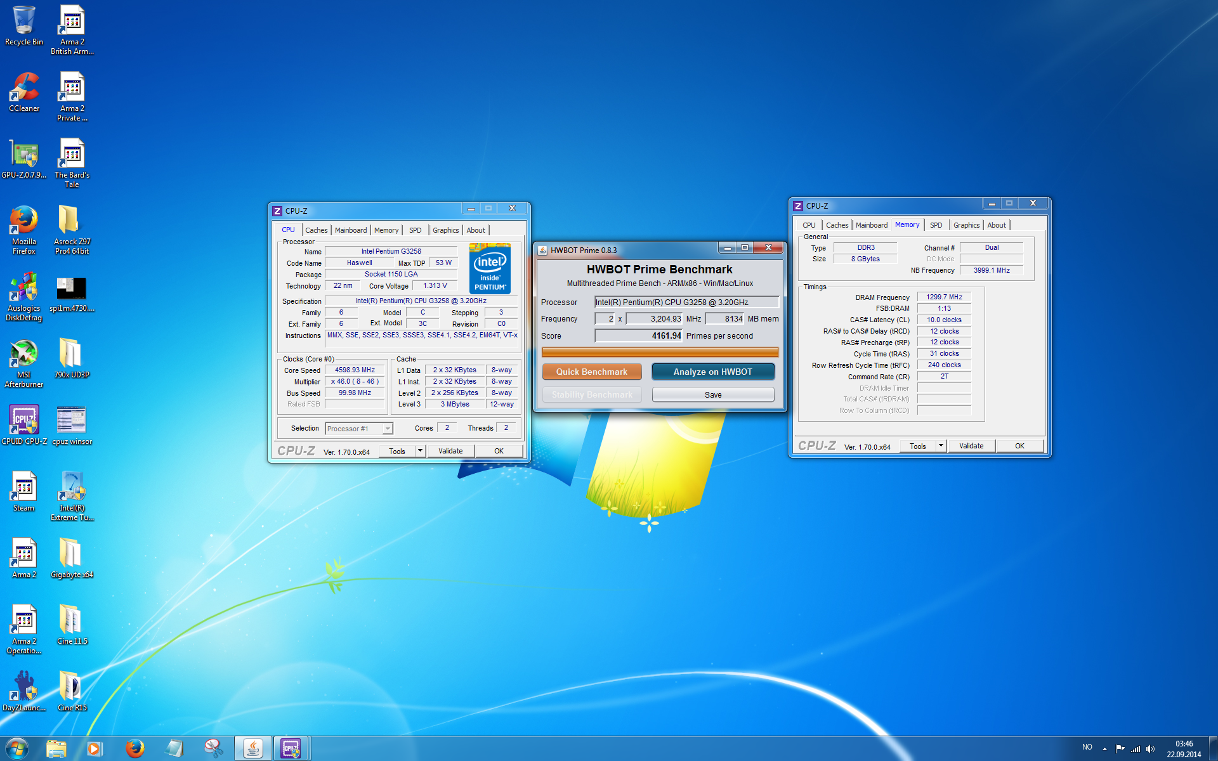Open network signal icon in system tray
Screen dimensions: 1218x761
pyautogui.click(x=1136, y=748)
